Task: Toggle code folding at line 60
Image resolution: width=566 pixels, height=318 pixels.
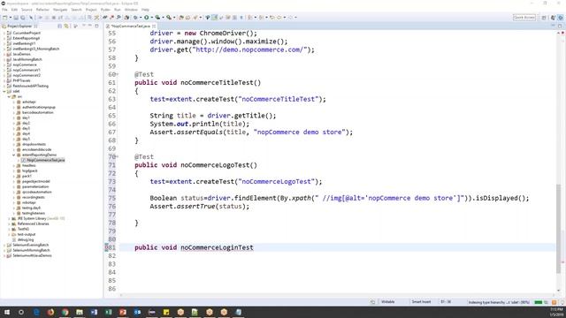Action: coord(118,74)
